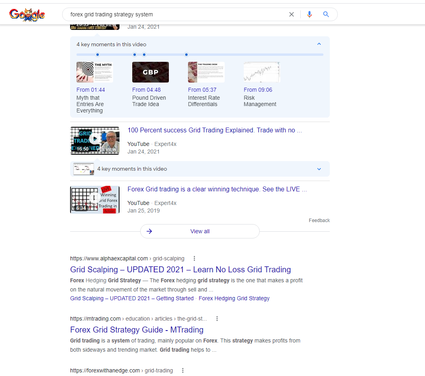Jump to the 09:06 timeline dot
Screen dimensions: 425x376
pyautogui.click(x=186, y=55)
